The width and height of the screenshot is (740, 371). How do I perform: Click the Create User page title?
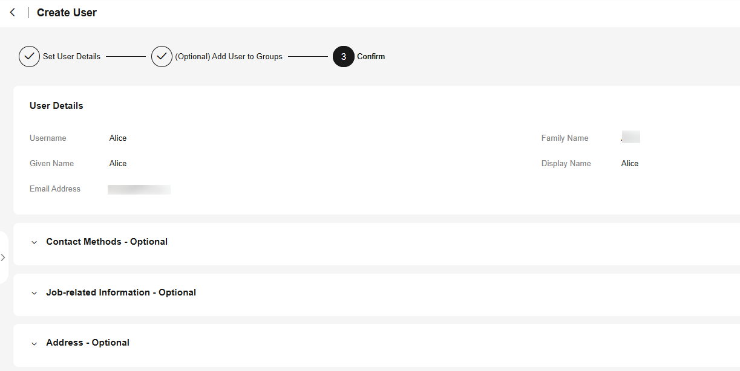67,13
